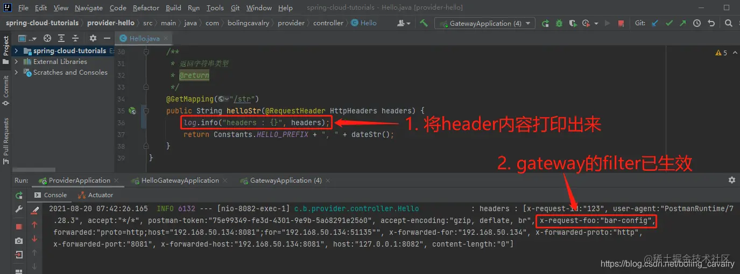The image size is (740, 274).
Task: Start debug with green bug icon
Action: click(x=559, y=23)
